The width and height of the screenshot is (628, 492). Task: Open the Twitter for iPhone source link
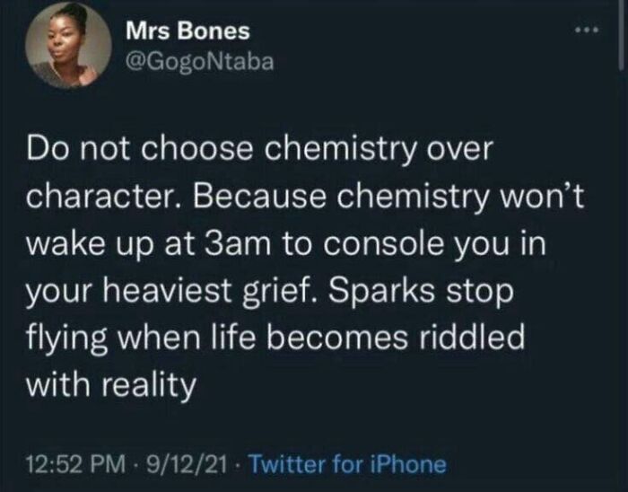[346, 464]
